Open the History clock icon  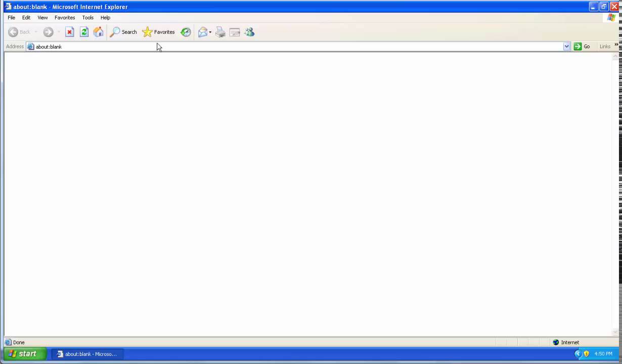(186, 32)
